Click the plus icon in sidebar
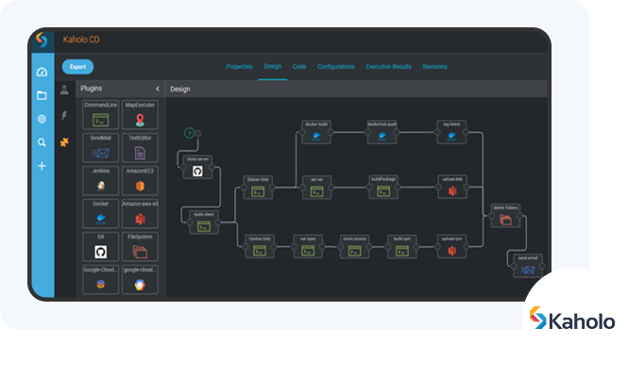Image resolution: width=628 pixels, height=377 pixels. point(42,166)
